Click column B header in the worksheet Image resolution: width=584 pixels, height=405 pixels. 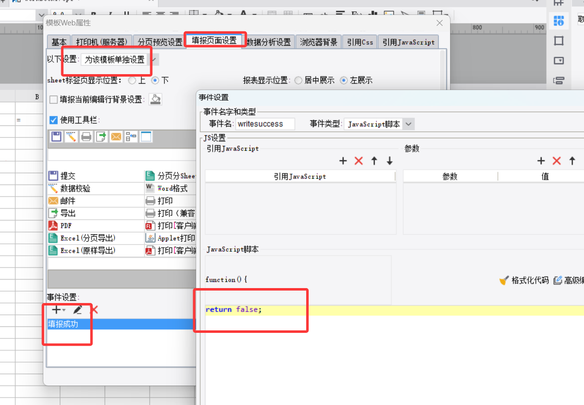37,97
